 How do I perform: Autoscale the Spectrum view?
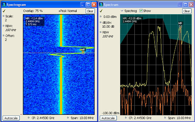tap(108, 118)
